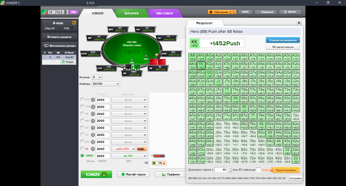Close the Результат panel with X
The width and height of the screenshot is (346, 186).
pyautogui.click(x=299, y=23)
